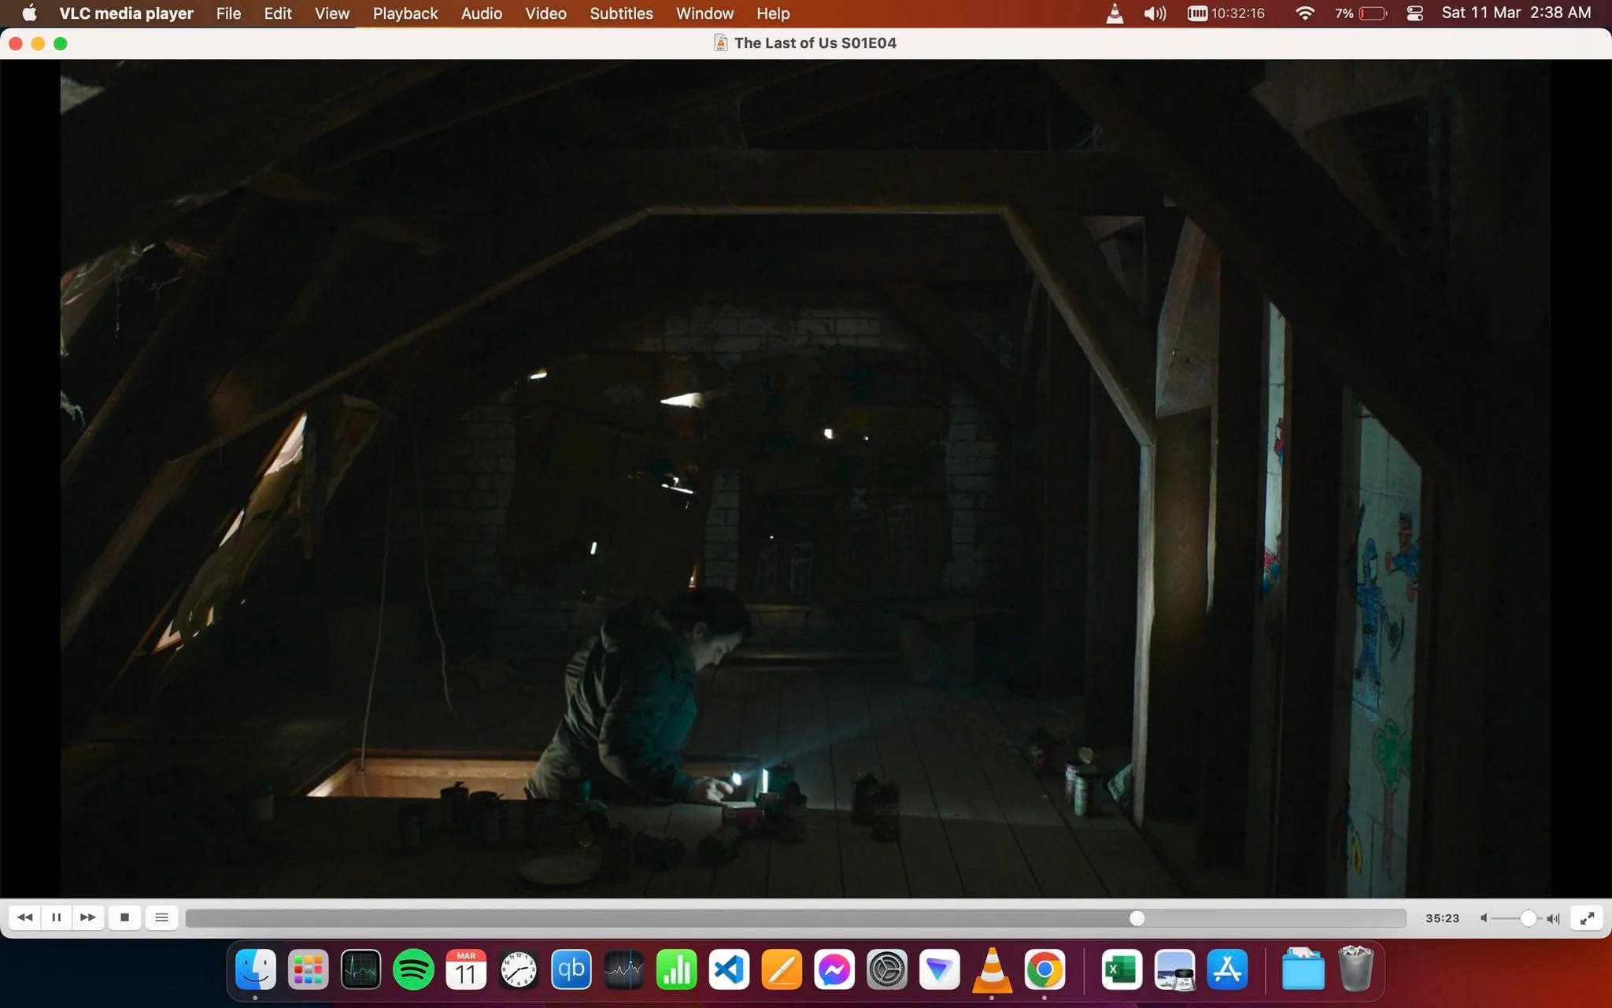Click the rewind button in VLC
1612x1008 pixels.
pos(25,917)
